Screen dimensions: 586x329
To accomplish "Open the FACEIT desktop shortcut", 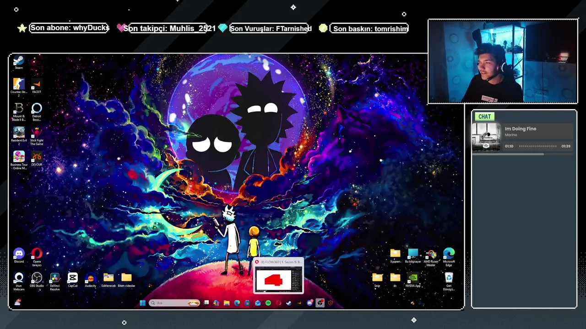I will (37, 86).
